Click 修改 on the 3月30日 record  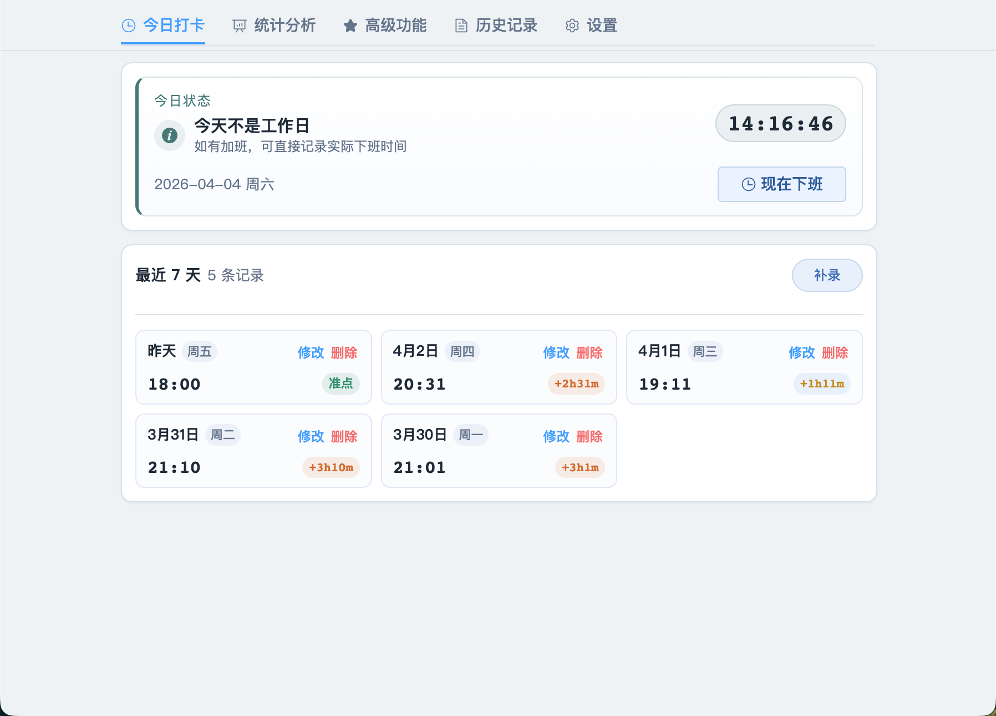click(556, 436)
